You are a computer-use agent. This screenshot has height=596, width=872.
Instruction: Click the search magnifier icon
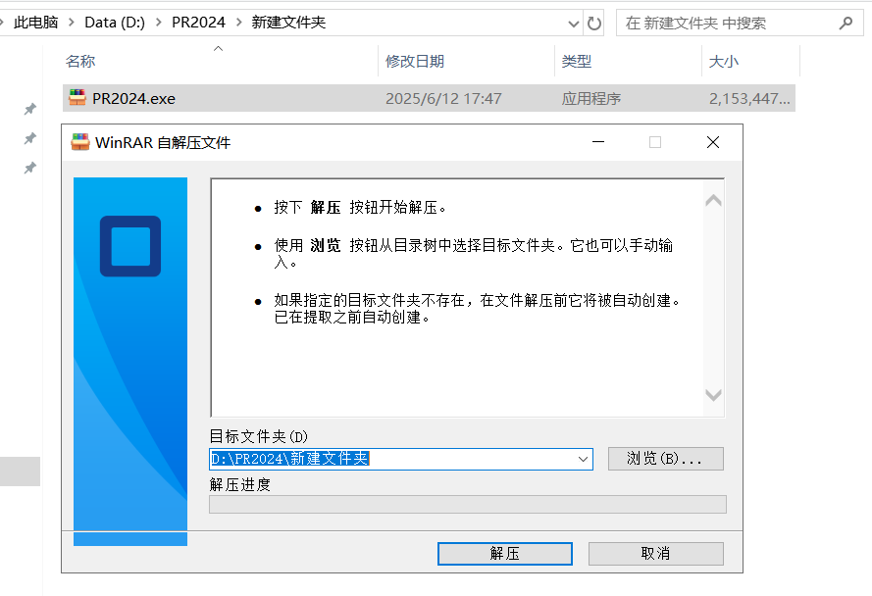[846, 23]
